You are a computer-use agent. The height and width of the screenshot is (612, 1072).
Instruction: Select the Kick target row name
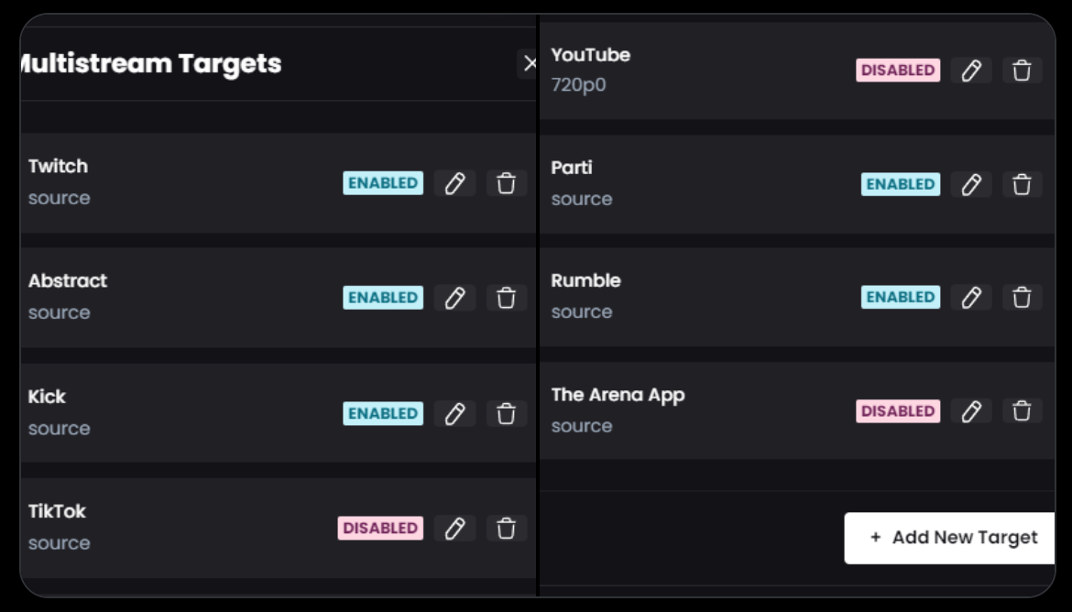(47, 397)
